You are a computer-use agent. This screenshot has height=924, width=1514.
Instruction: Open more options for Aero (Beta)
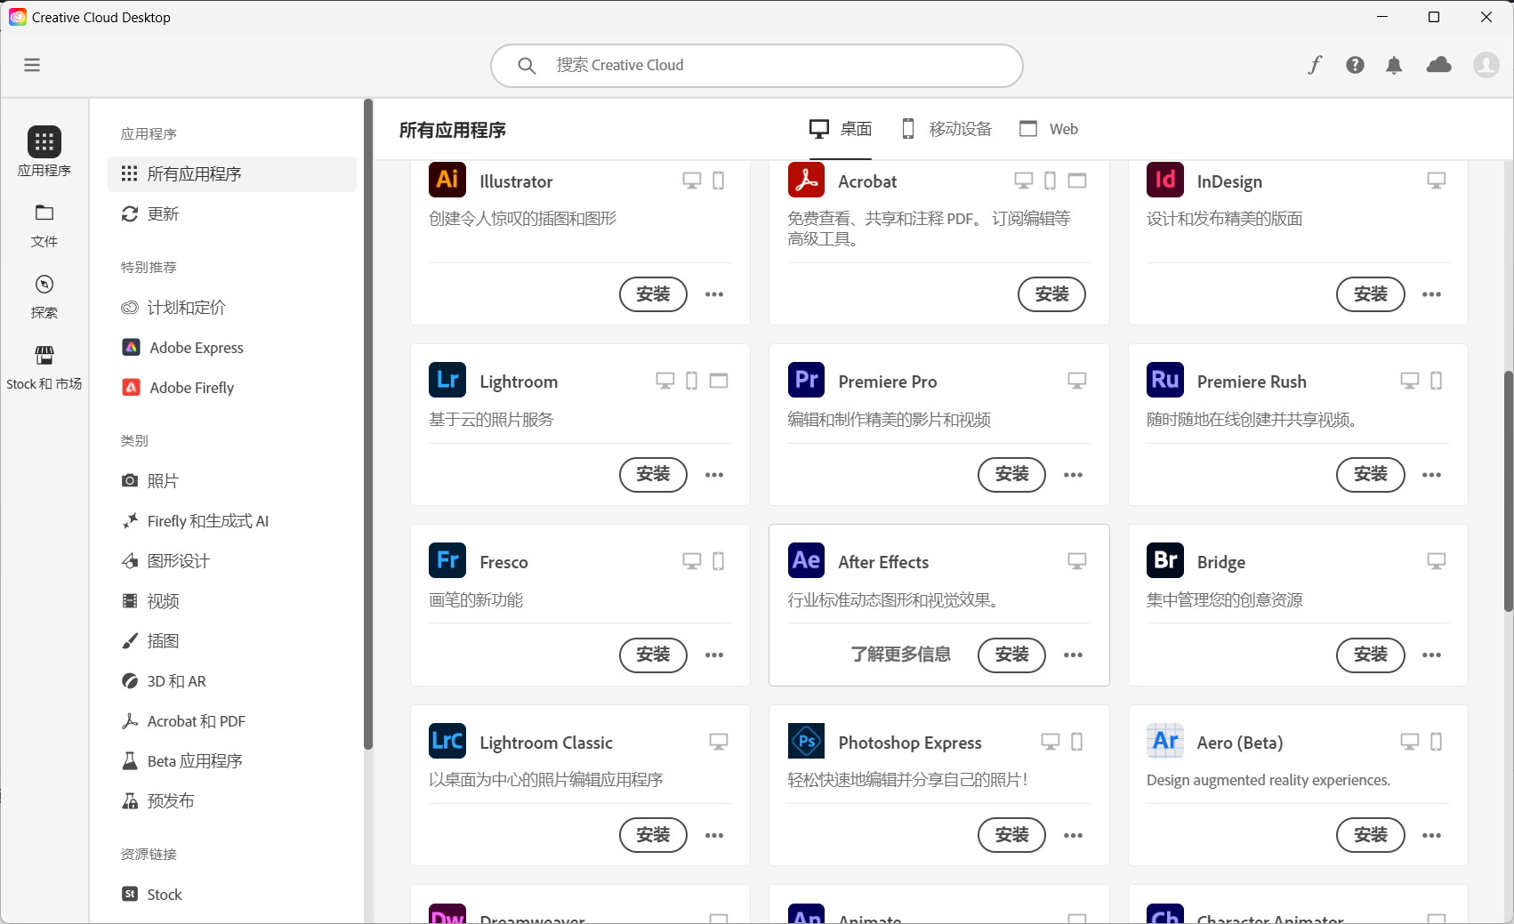point(1431,836)
